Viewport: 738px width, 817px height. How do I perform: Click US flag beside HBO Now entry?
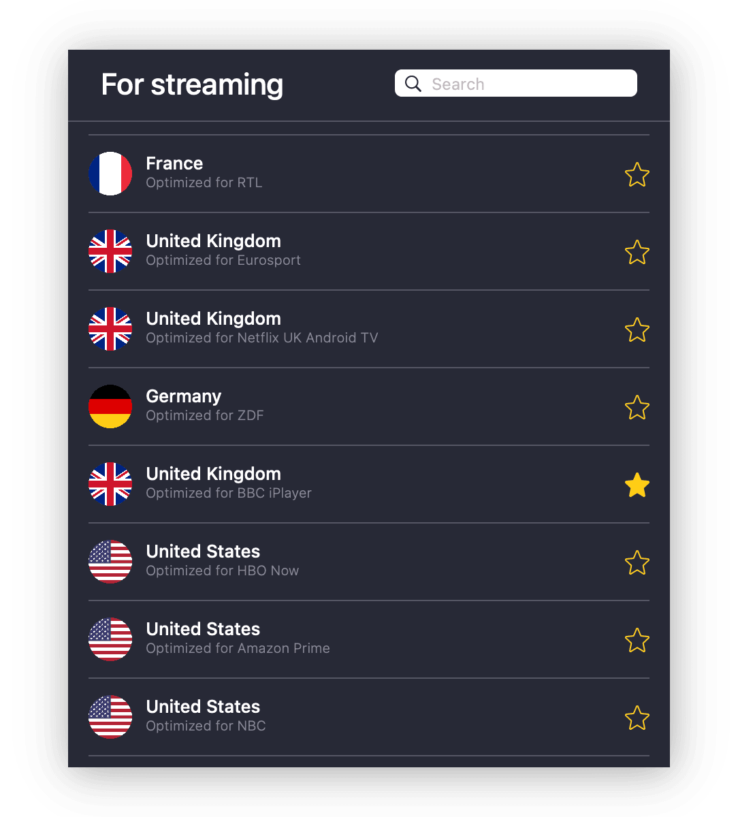pos(110,562)
